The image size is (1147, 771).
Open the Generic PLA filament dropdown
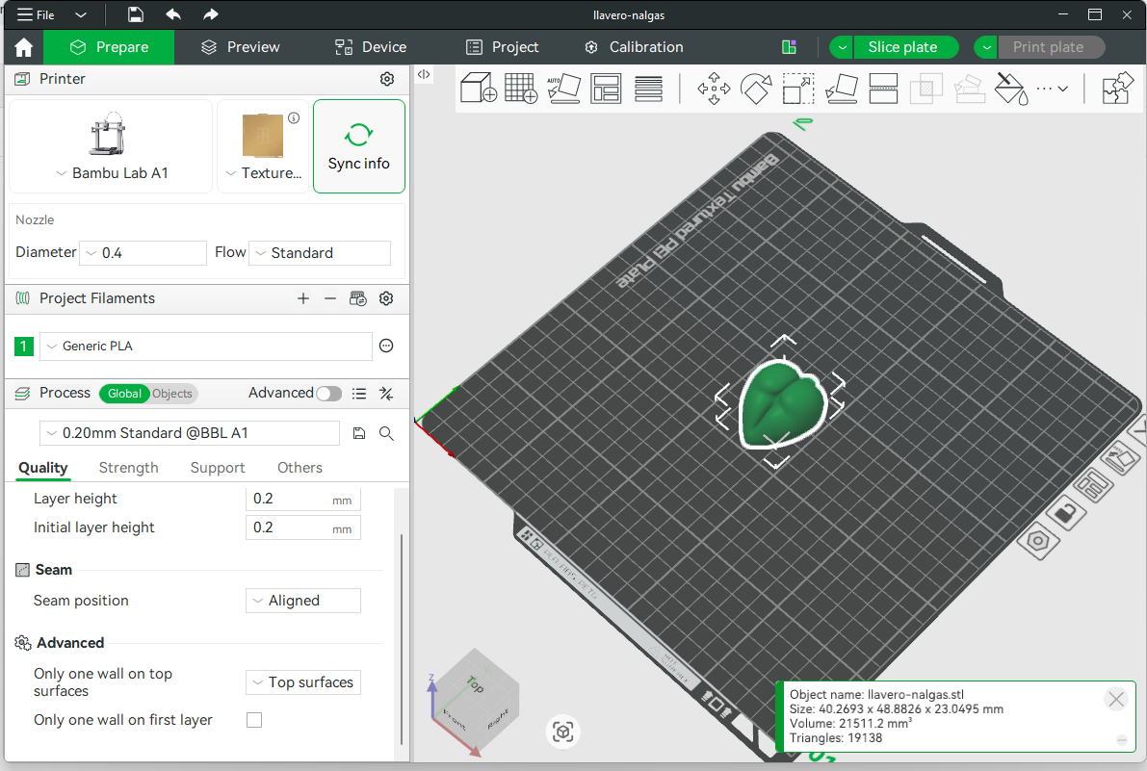point(205,347)
